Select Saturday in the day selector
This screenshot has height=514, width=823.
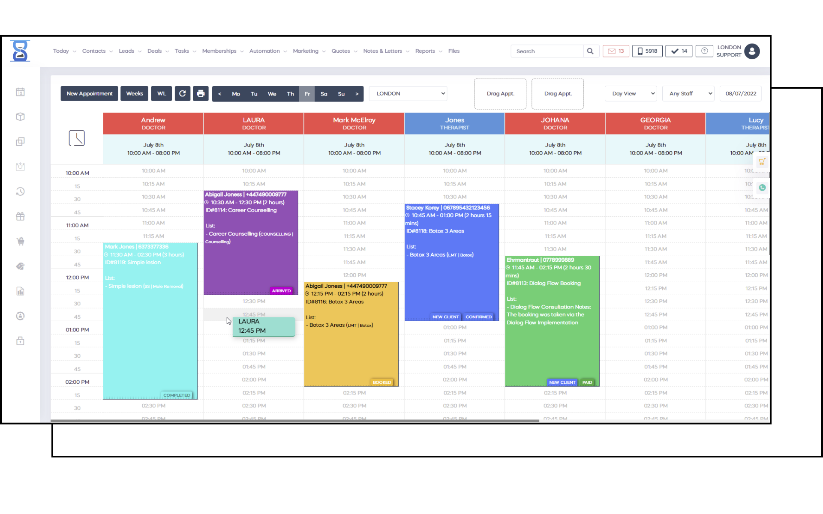(x=324, y=94)
